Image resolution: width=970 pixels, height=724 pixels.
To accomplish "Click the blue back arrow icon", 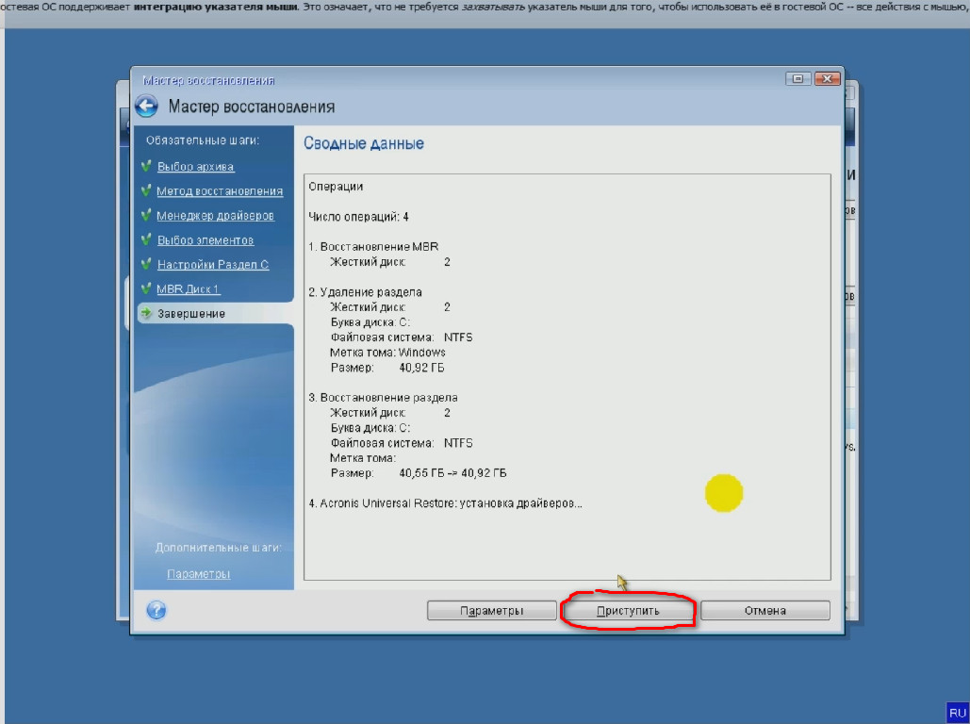I will 146,107.
